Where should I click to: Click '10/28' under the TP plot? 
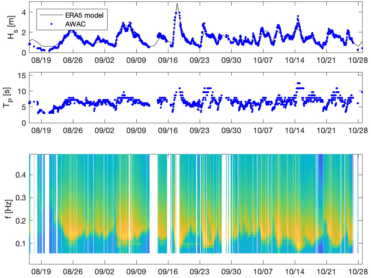click(x=358, y=131)
